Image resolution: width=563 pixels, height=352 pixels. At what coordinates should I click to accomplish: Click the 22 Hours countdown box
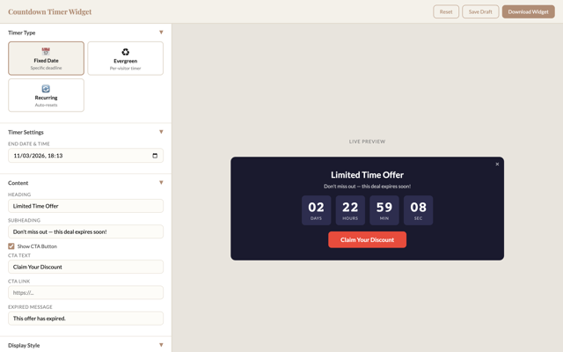350,210
